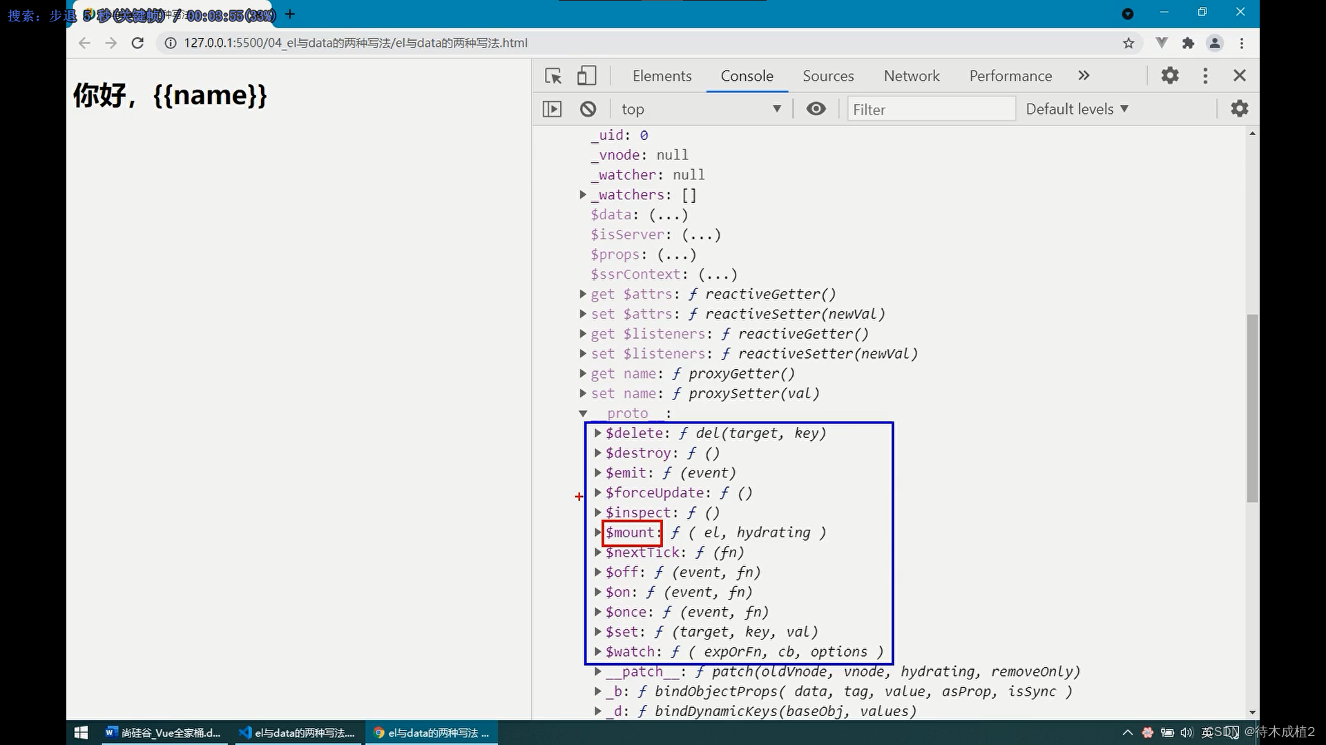The width and height of the screenshot is (1326, 745).
Task: Expand the $destroy function entry
Action: [x=598, y=453]
